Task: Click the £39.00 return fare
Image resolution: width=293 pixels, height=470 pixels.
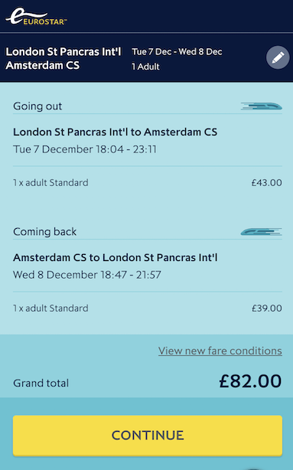Action: coord(267,308)
